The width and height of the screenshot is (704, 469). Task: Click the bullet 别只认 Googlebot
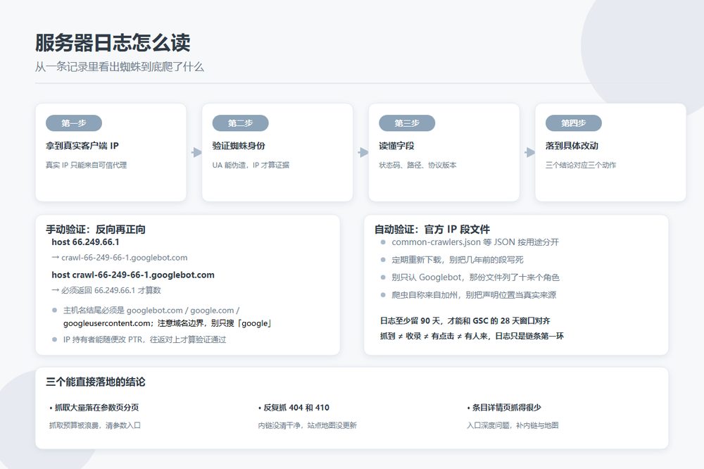[x=470, y=277]
